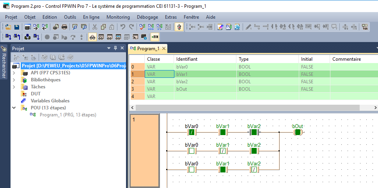
Task: Open the Monitoring menu
Action: [x=118, y=17]
